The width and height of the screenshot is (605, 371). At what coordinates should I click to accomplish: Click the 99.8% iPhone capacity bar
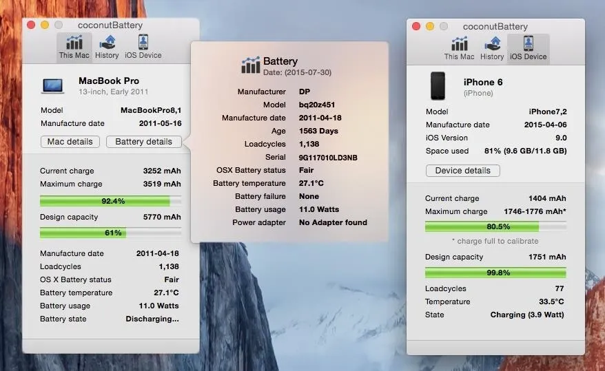495,273
